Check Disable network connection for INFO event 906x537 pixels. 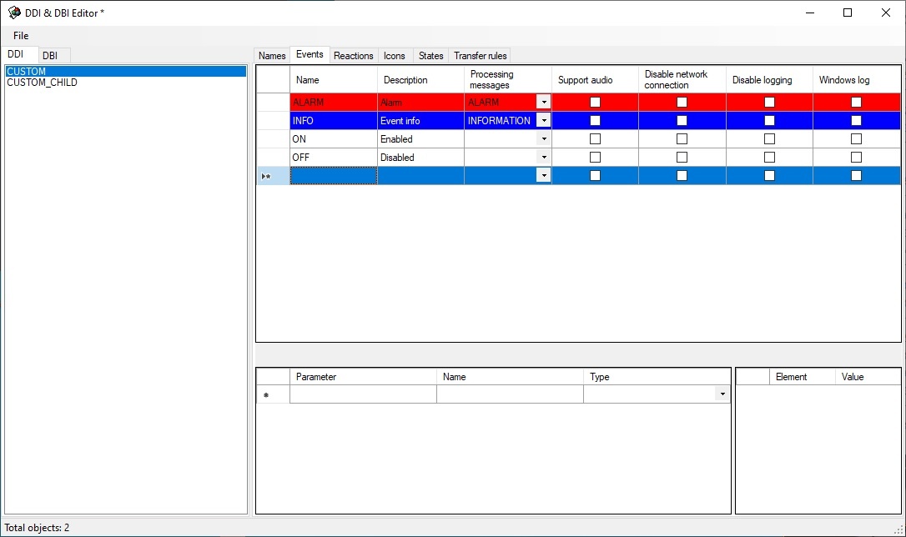click(682, 121)
